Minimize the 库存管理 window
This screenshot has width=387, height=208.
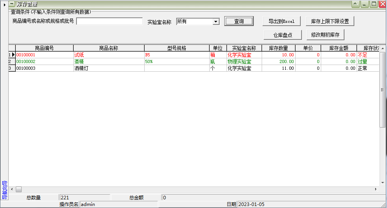click(x=364, y=4)
